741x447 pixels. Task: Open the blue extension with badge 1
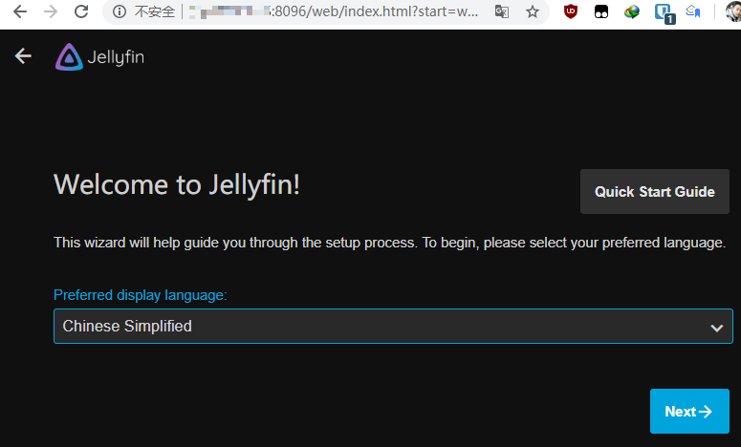click(x=663, y=12)
